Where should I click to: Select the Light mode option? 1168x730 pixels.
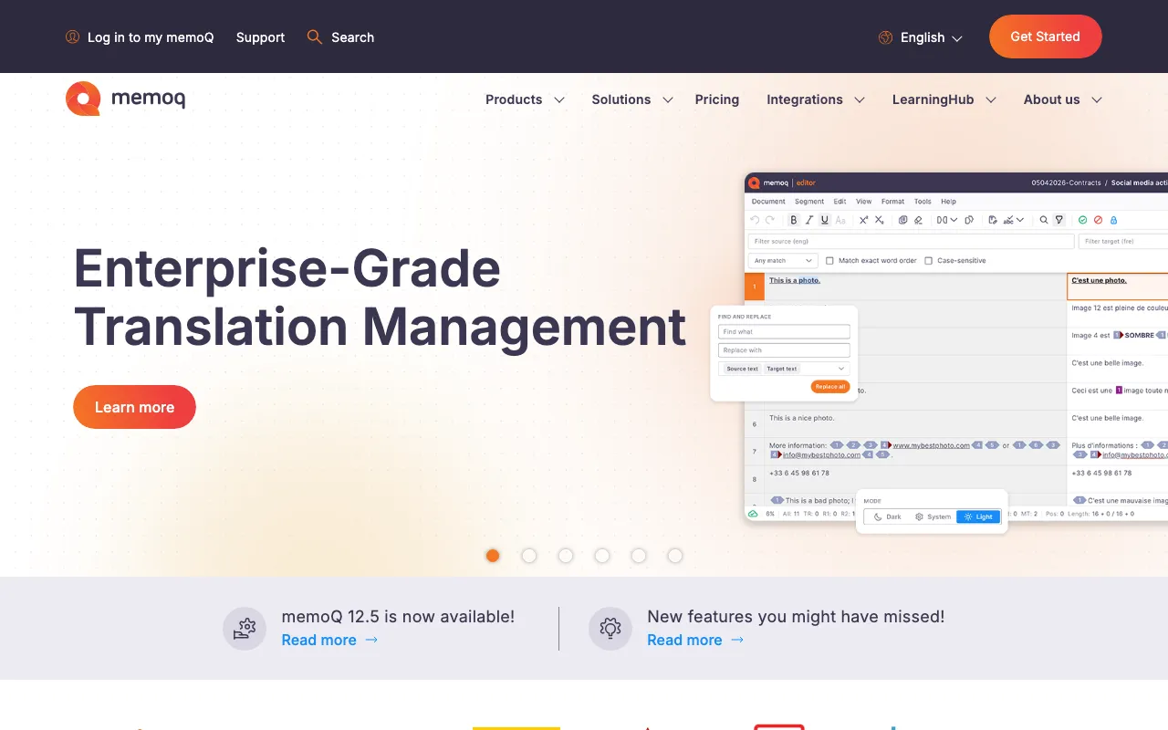pyautogui.click(x=978, y=516)
